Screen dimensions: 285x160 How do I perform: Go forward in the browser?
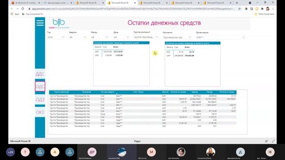pyautogui.click(x=17, y=9)
